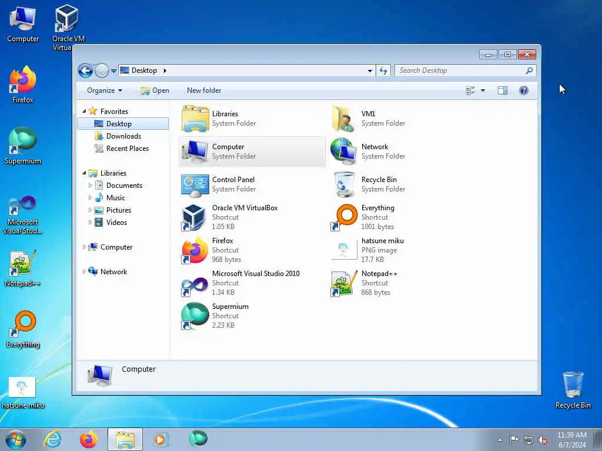Viewport: 602px width, 451px height.
Task: Collapse the Libraries tree group
Action: pyautogui.click(x=84, y=173)
